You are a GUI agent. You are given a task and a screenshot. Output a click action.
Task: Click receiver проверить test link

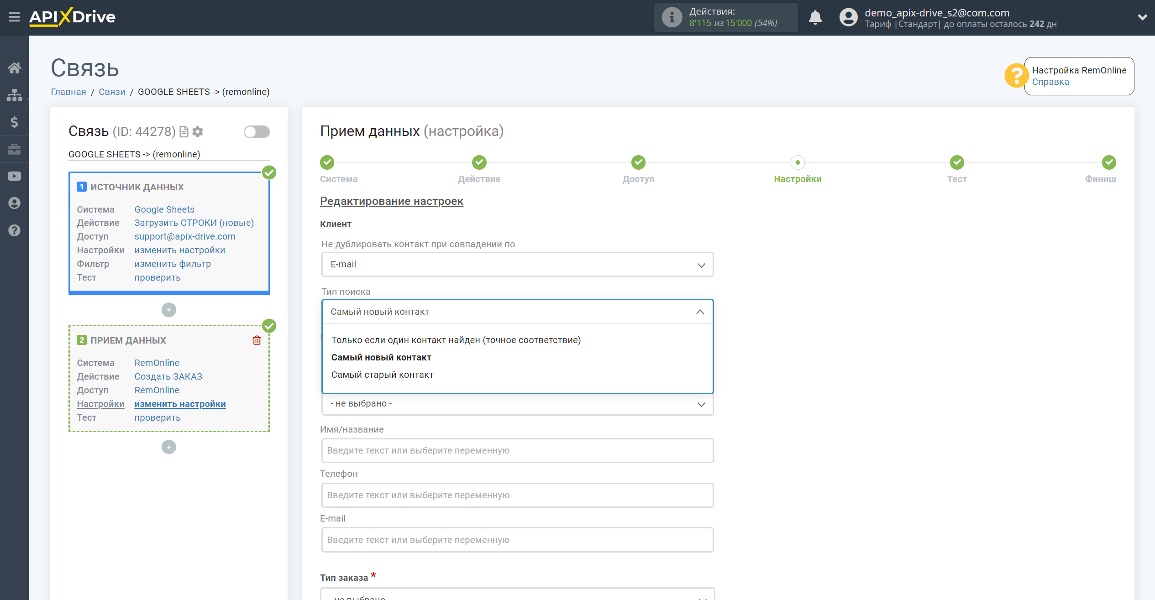point(157,417)
